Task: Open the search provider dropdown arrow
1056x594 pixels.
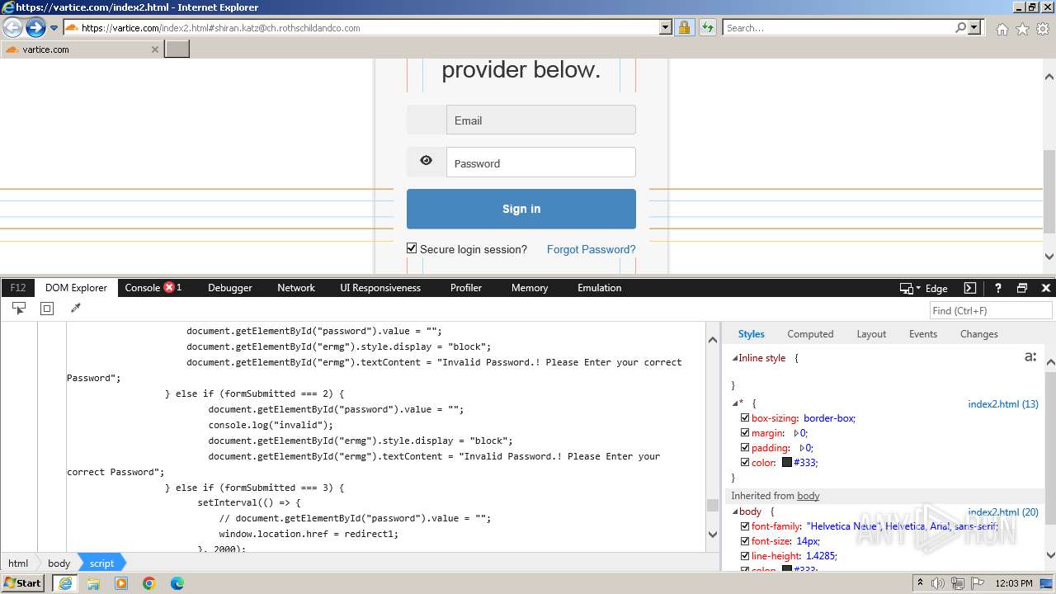Action: pyautogui.click(x=974, y=27)
